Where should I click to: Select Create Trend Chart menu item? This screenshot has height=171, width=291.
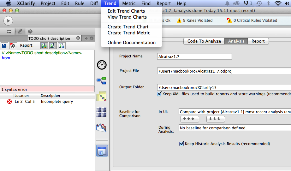pyautogui.click(x=131, y=27)
